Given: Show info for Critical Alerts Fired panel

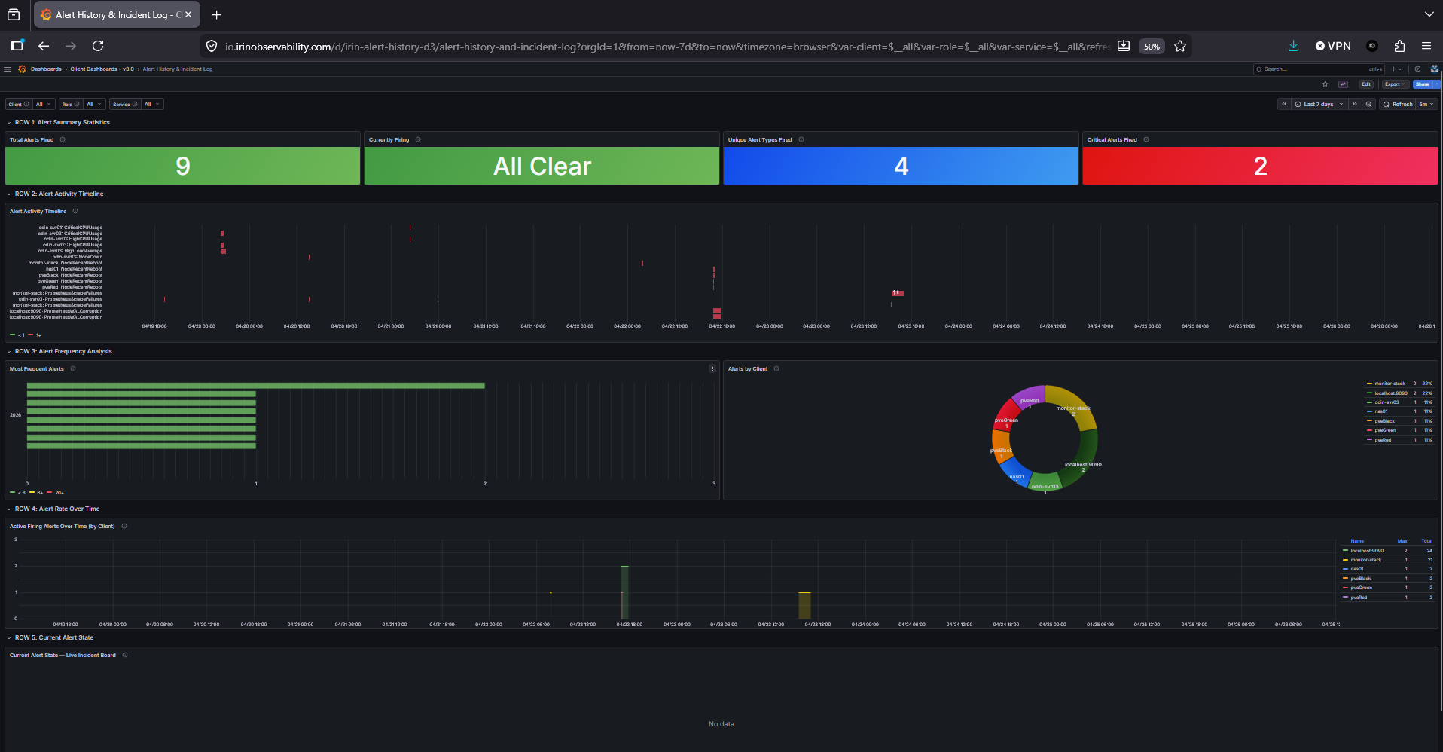Looking at the screenshot, I should click(x=1146, y=139).
